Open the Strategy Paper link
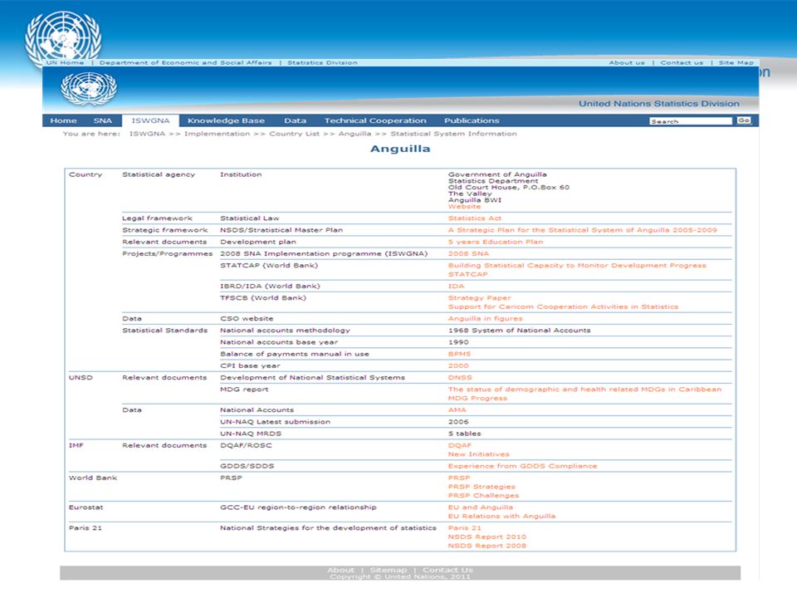Screen dimensions: 797x598 click(x=479, y=298)
